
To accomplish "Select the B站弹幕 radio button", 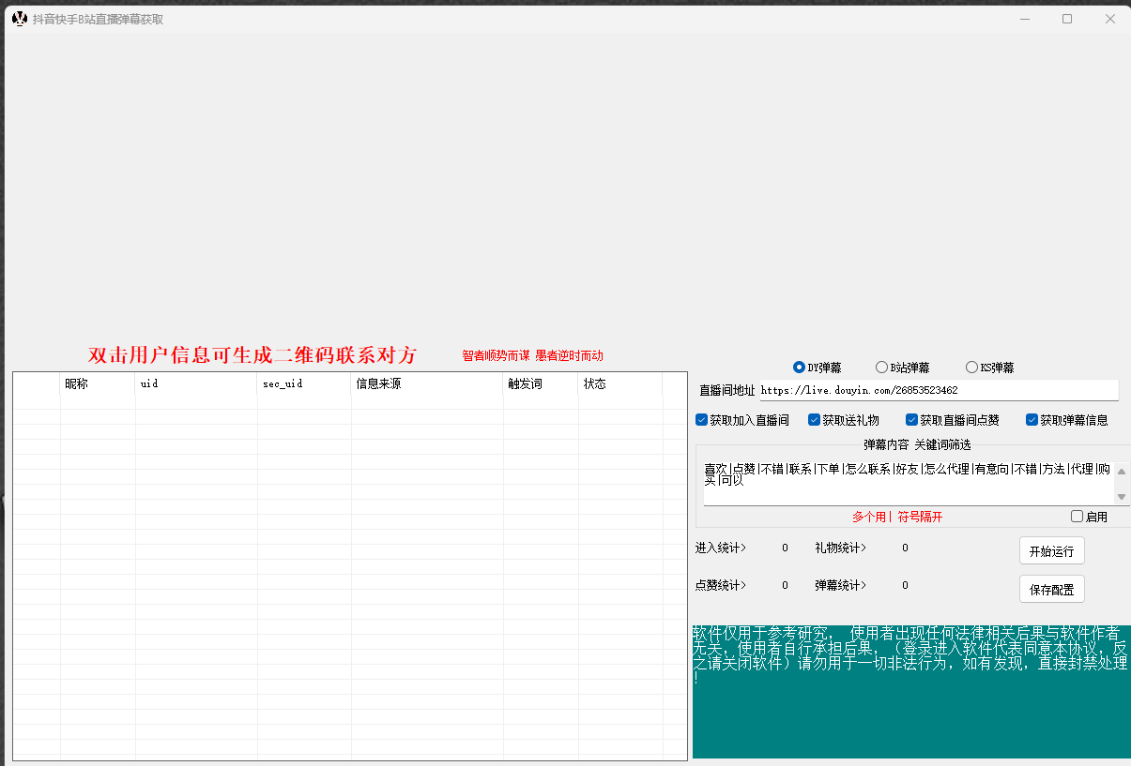I will [x=881, y=368].
